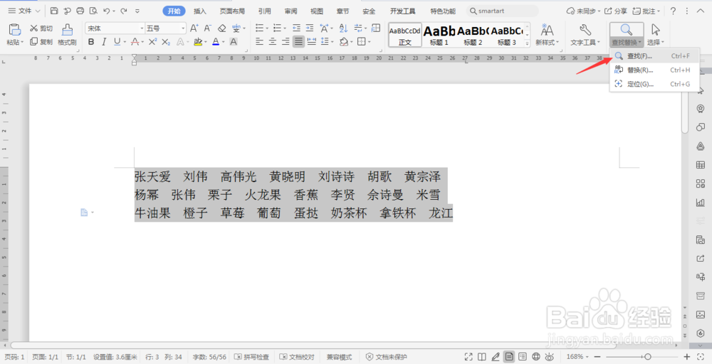Copy the selection with 复制
Image resolution: width=712 pixels, height=364 pixels.
pos(41,42)
